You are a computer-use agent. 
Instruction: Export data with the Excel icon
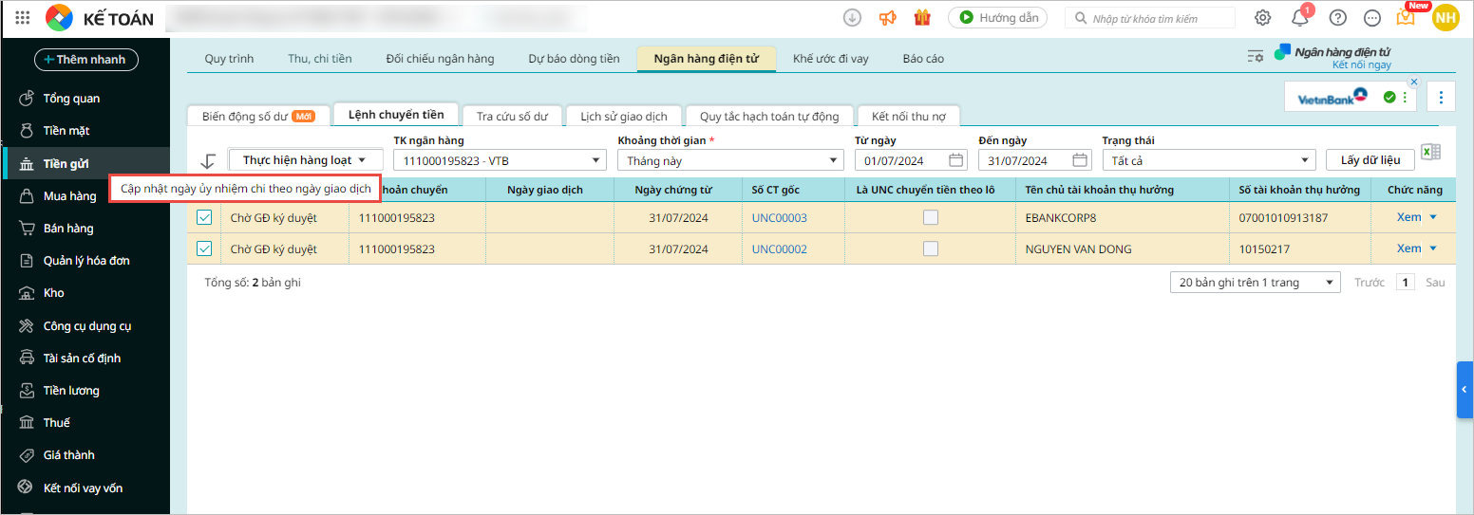tap(1430, 154)
